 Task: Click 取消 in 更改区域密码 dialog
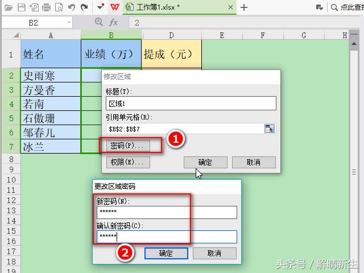pyautogui.click(x=214, y=253)
